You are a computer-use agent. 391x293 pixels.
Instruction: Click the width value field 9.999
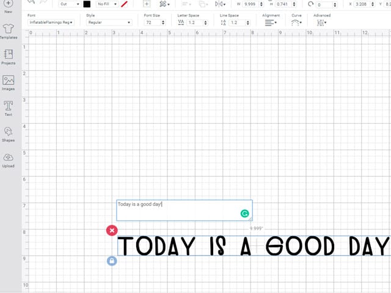click(x=250, y=4)
